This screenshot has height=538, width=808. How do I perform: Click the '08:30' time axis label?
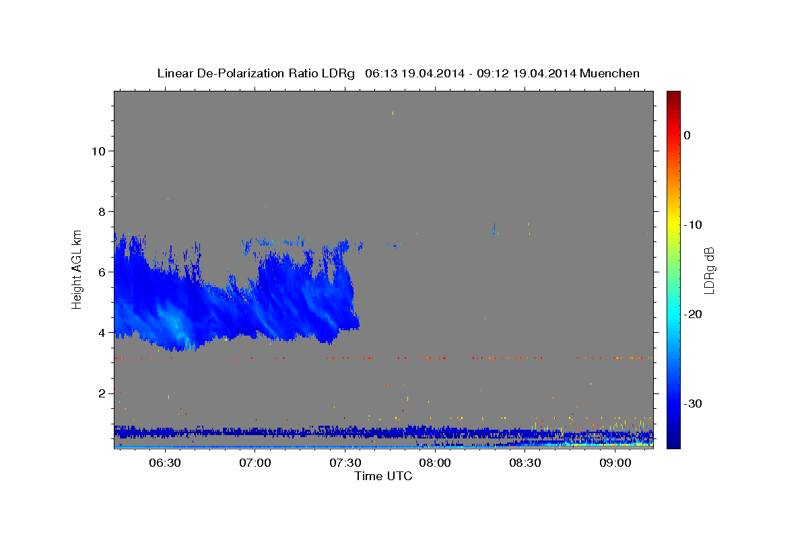525,463
